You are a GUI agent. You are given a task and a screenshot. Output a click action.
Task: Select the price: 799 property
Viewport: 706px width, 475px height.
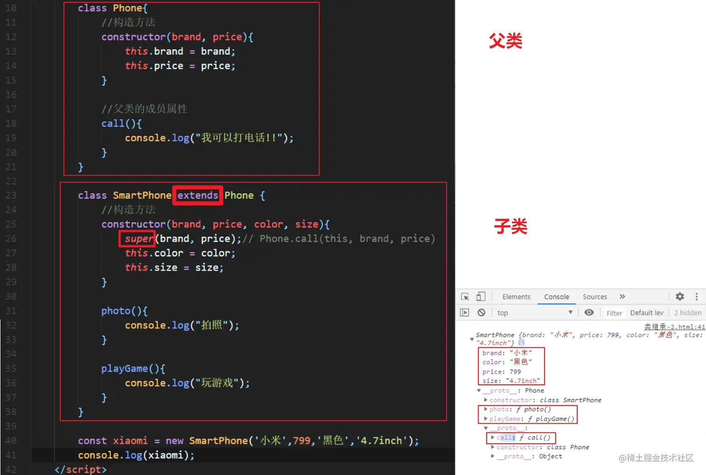pyautogui.click(x=501, y=372)
